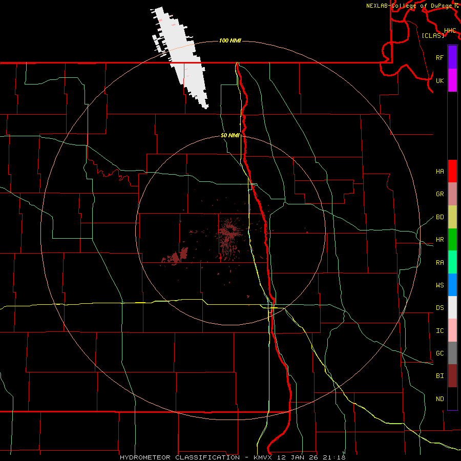This screenshot has width=461, height=461.
Task: Select the gray GC legend swatch
Action: 452,353
